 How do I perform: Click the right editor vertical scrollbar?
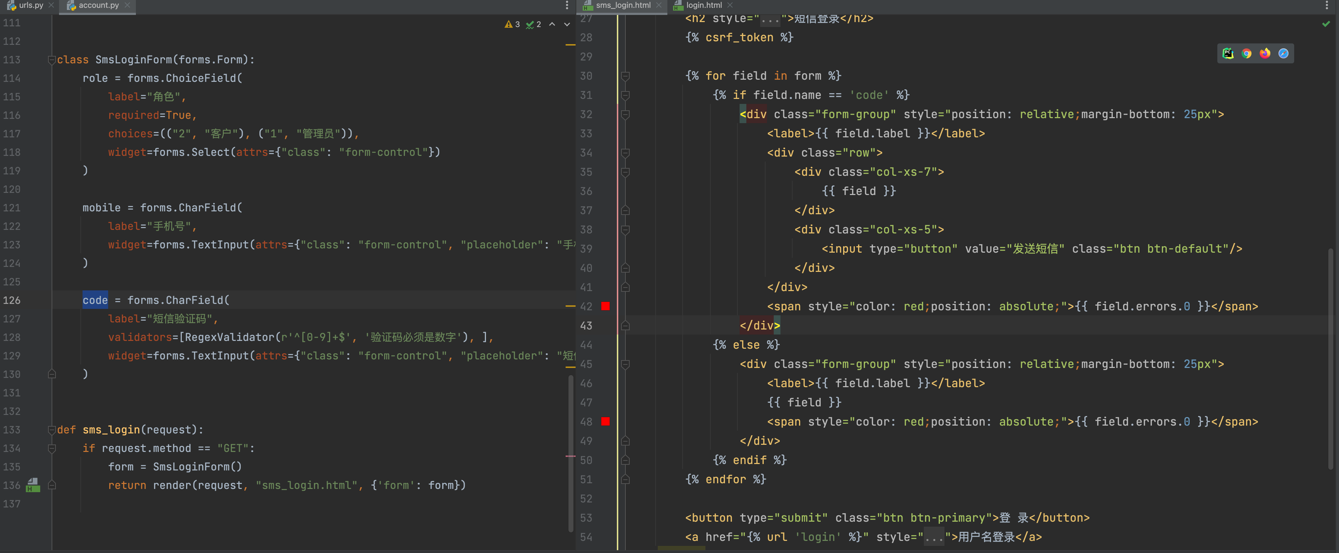click(x=1330, y=359)
